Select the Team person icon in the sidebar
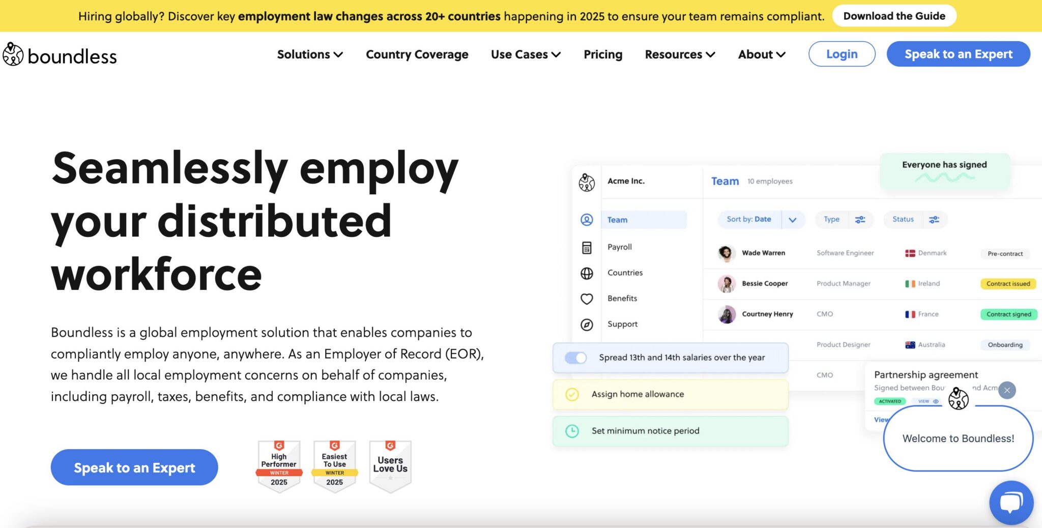This screenshot has height=528, width=1042. tap(587, 219)
